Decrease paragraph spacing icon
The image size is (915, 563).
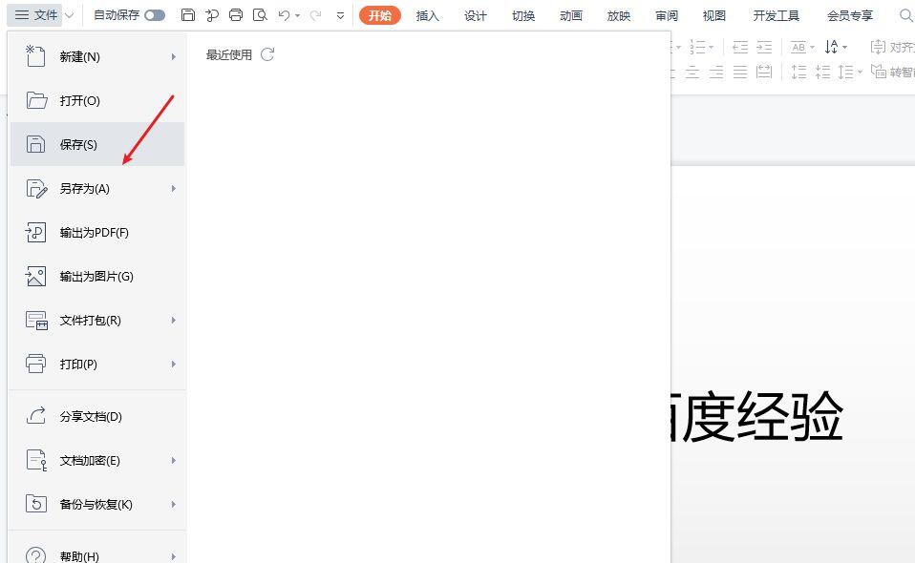coord(822,72)
